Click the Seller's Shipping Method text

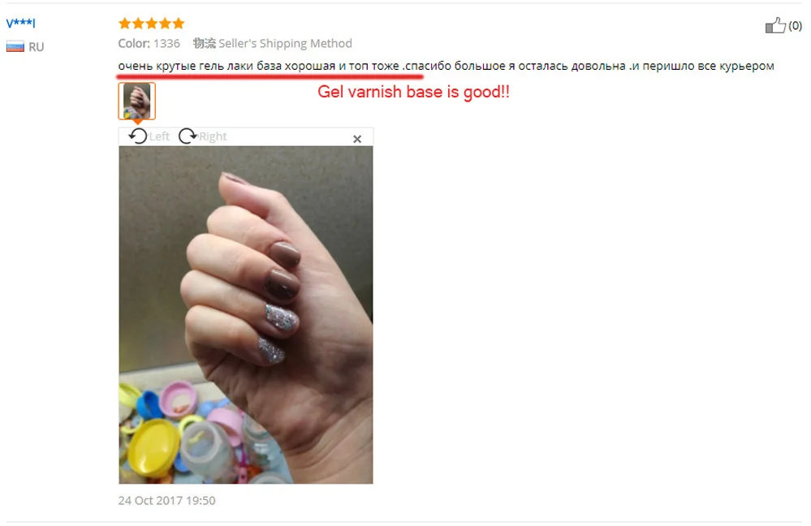(x=285, y=44)
